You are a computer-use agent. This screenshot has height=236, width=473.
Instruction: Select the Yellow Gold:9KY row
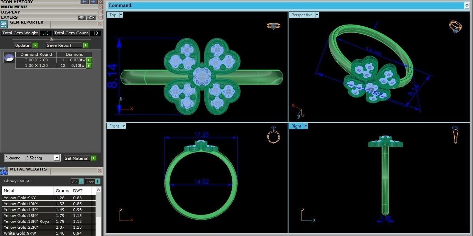click(48, 198)
